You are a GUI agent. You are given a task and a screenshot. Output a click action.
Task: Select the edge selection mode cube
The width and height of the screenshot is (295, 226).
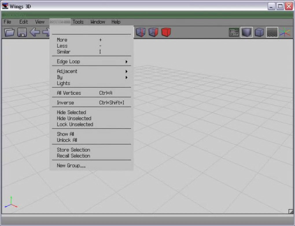(141, 32)
